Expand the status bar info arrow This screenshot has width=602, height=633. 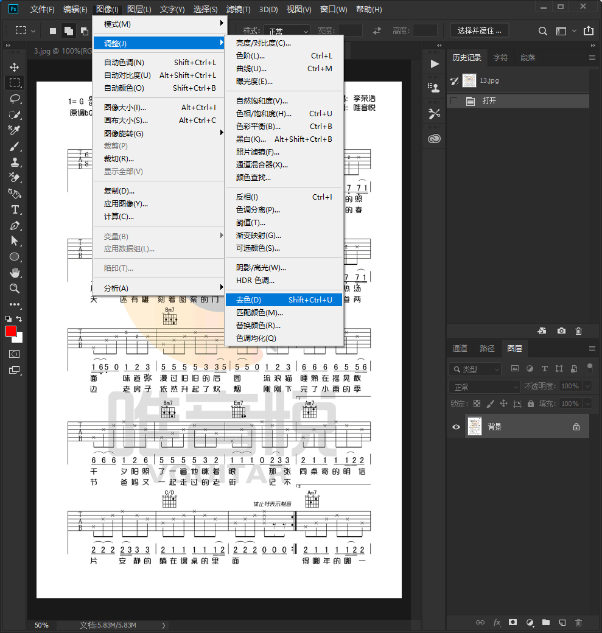click(x=164, y=625)
